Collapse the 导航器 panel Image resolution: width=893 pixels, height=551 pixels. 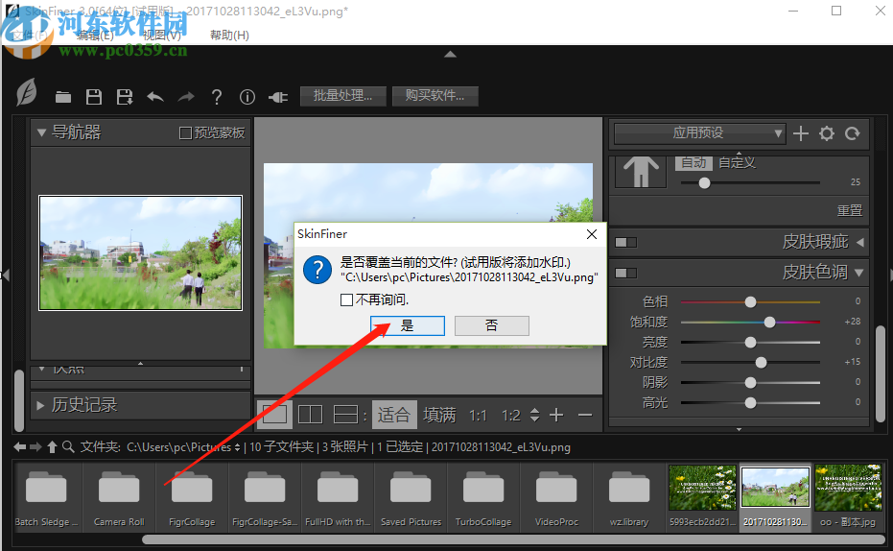[x=41, y=132]
